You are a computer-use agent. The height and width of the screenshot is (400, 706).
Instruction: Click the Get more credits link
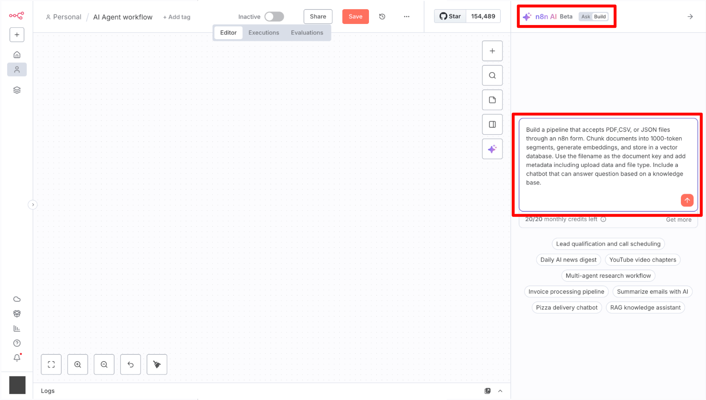(x=678, y=219)
